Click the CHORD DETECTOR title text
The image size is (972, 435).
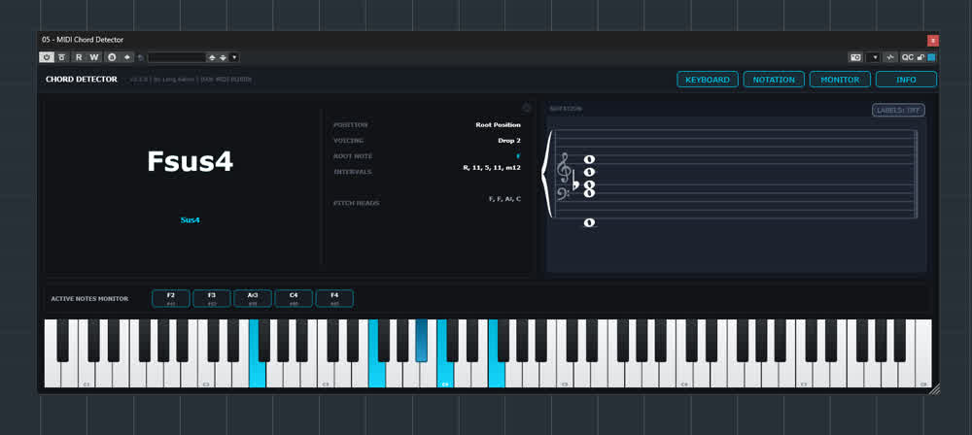click(82, 80)
